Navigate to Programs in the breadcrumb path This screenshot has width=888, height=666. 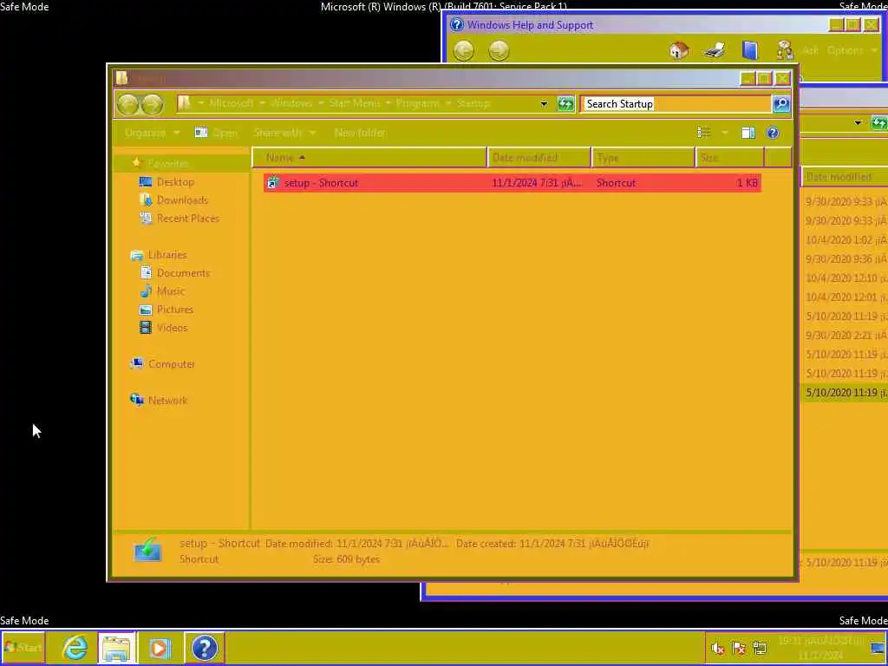pos(417,103)
